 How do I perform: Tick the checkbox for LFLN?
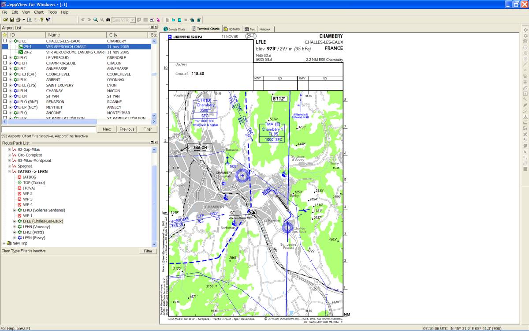[5, 96]
